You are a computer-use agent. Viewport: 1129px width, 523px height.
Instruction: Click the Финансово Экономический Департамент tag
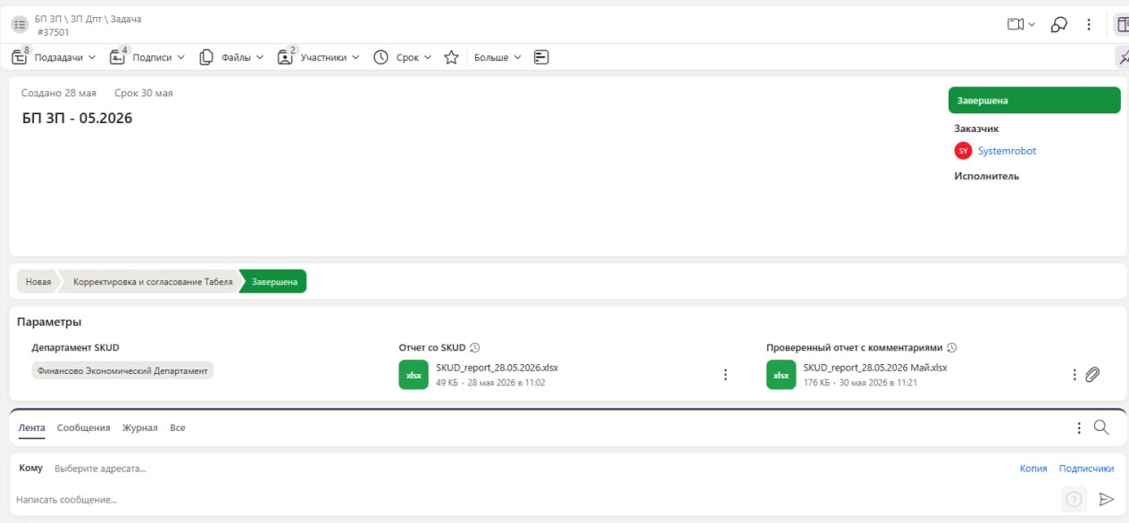(122, 371)
